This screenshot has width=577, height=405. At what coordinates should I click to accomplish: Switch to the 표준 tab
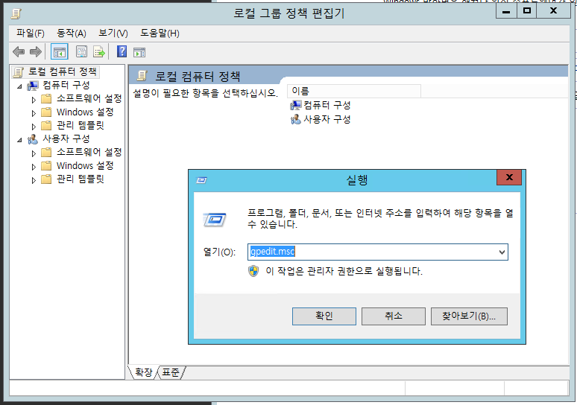[x=171, y=372]
